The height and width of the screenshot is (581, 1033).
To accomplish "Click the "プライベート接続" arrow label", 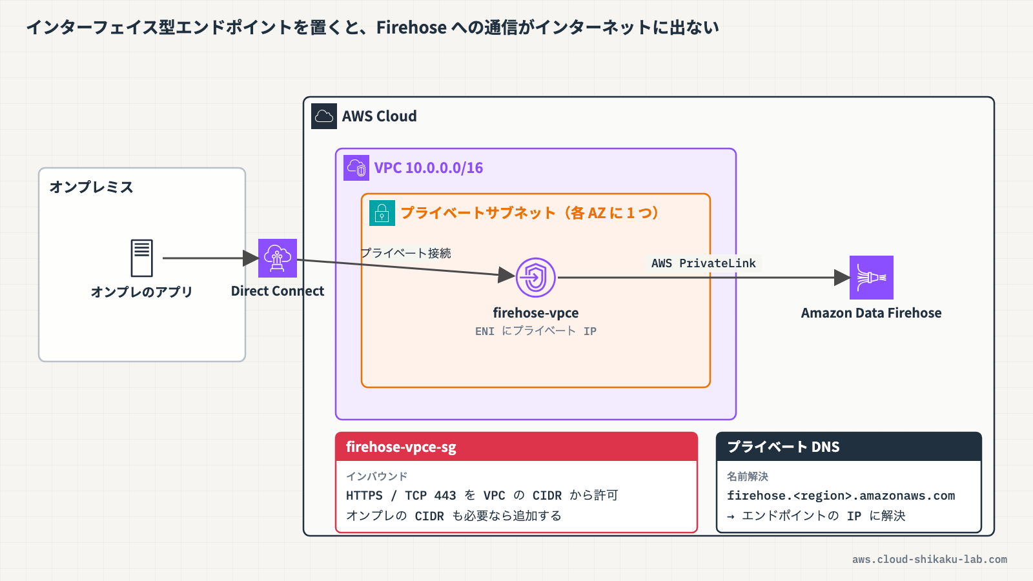I will (x=405, y=253).
